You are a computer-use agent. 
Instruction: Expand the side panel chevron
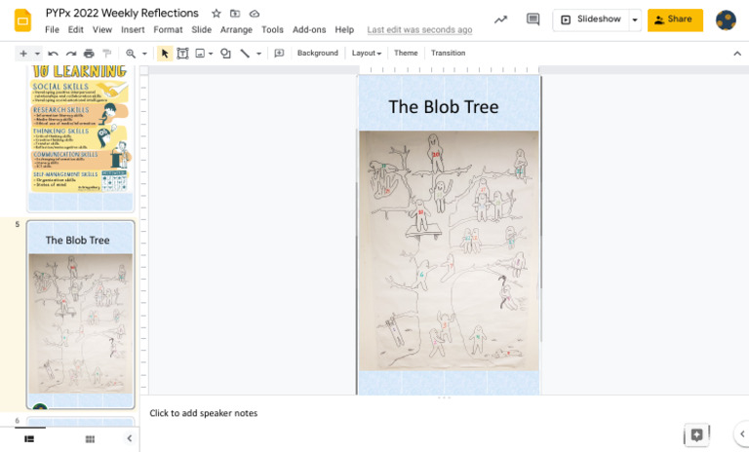pos(742,433)
